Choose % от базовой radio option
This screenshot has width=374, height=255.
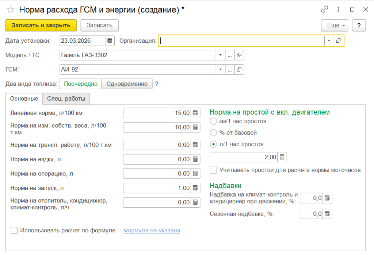[x=214, y=133]
